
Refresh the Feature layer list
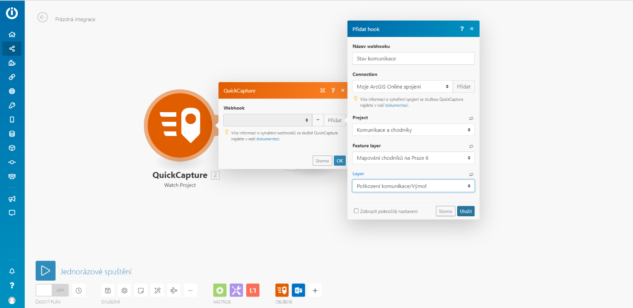471,146
